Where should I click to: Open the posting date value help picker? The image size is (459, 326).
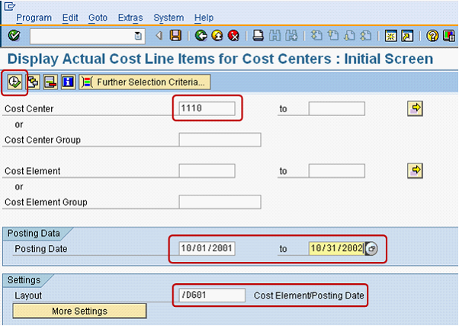[x=372, y=248]
